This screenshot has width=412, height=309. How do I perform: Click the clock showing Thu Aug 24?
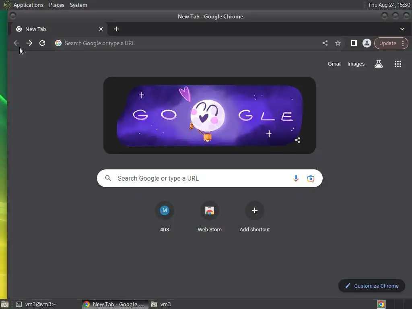tap(389, 5)
